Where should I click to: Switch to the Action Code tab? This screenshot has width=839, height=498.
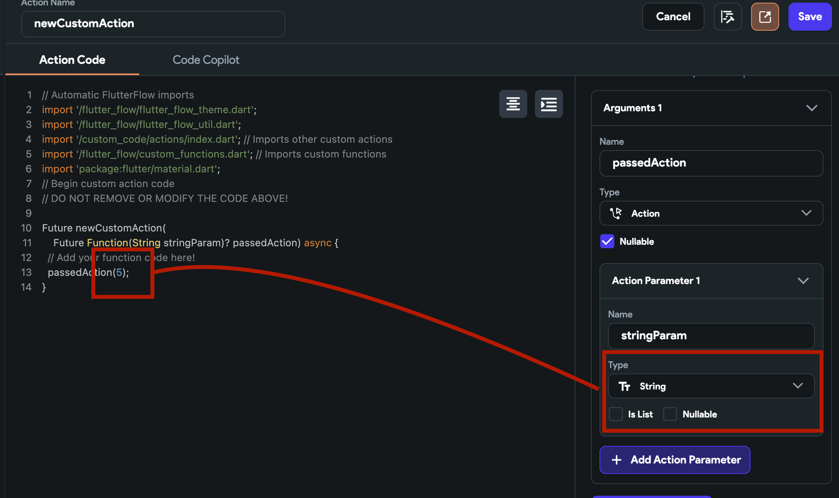(72, 60)
